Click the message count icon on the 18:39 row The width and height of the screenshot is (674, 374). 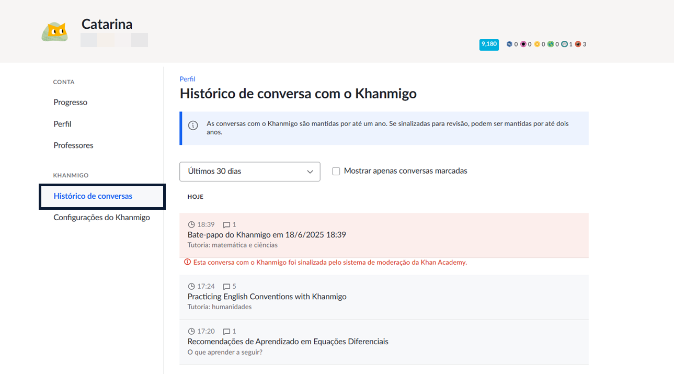pyautogui.click(x=226, y=225)
